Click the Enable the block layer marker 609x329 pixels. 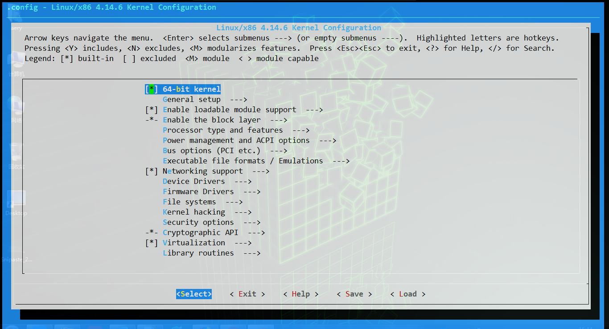(x=152, y=120)
